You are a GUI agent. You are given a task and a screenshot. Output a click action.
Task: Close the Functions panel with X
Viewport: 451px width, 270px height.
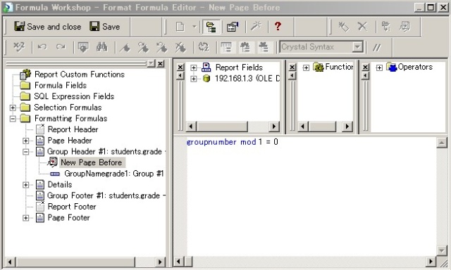tap(292, 67)
